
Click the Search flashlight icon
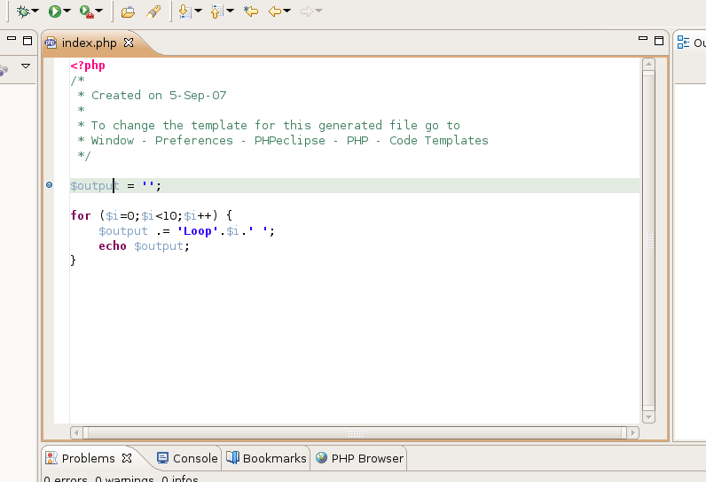coord(153,12)
